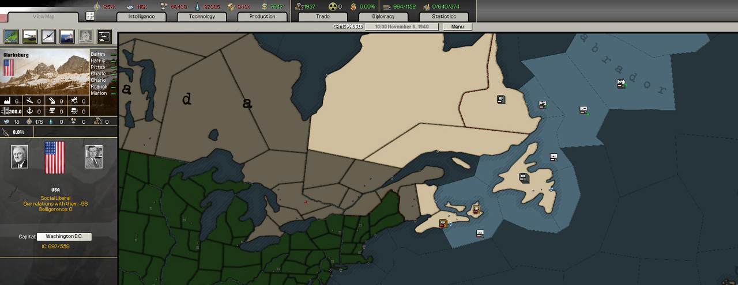Open the Statistics tab
Image resolution: width=738 pixels, height=285 pixels.
pyautogui.click(x=444, y=17)
